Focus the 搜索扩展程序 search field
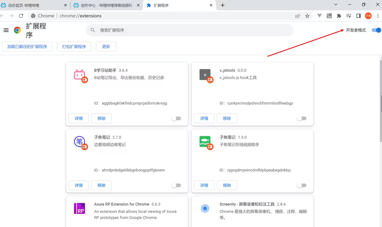This screenshot has width=382, height=227. coord(190,30)
